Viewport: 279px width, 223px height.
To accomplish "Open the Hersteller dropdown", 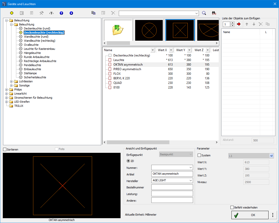I will [x=191, y=180].
